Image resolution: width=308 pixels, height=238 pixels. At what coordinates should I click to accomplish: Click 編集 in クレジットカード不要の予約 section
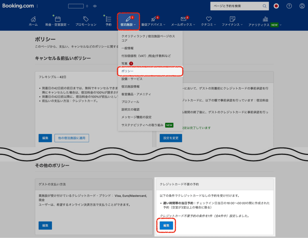click(166, 225)
